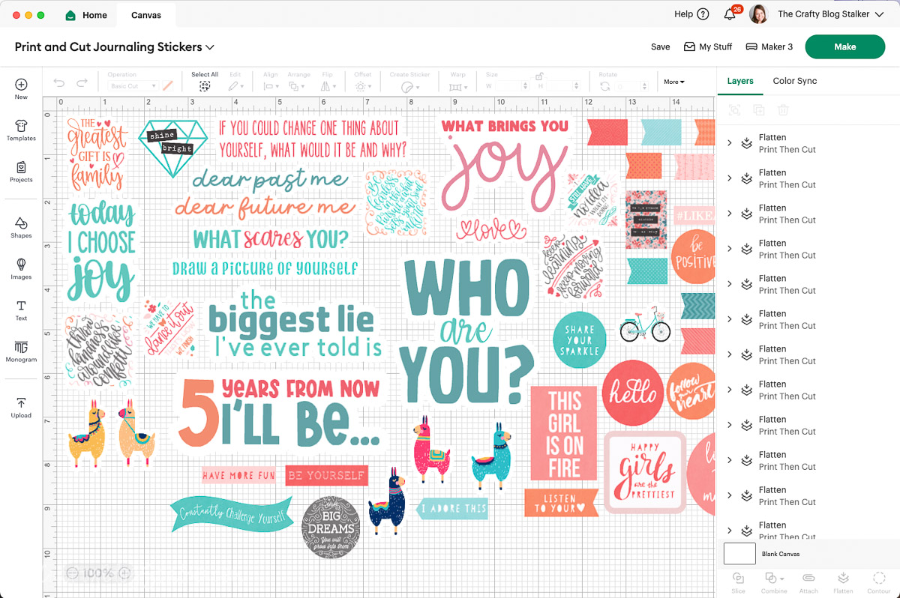Open the Maker 3 machine selector
Image resolution: width=900 pixels, height=598 pixels.
(769, 46)
